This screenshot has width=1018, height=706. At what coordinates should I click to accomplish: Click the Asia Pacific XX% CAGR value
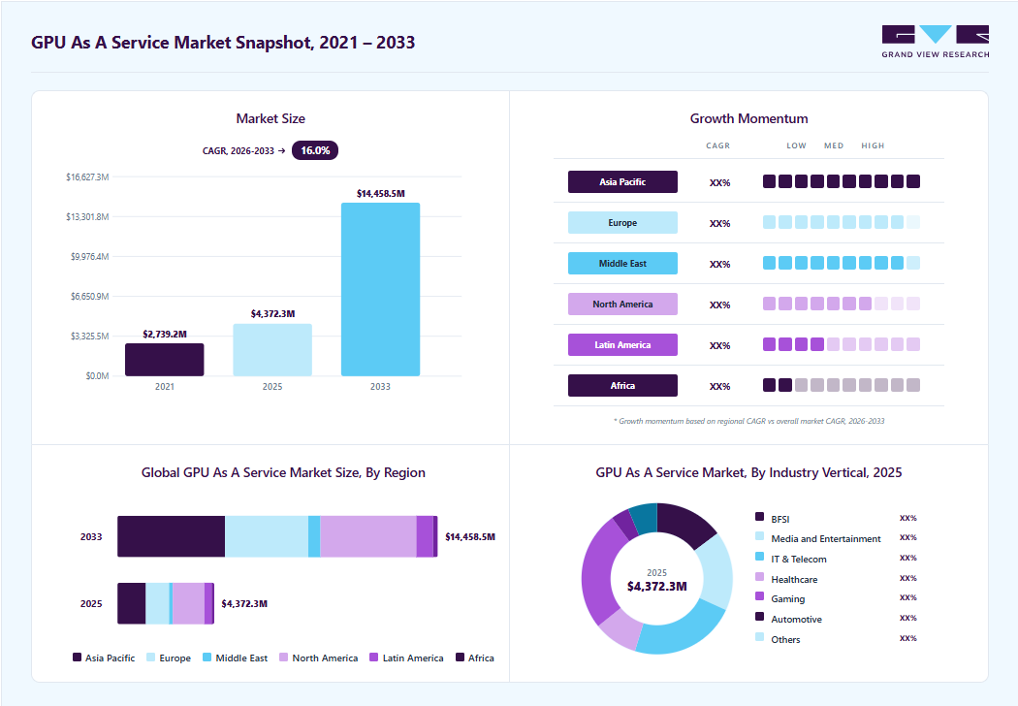[719, 183]
